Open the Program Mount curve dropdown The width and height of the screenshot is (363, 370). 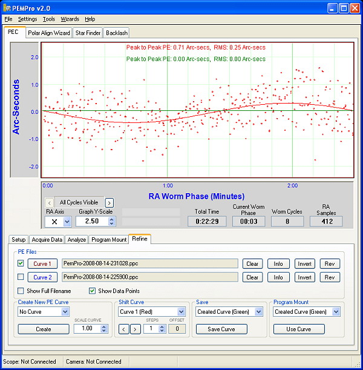tap(336, 312)
